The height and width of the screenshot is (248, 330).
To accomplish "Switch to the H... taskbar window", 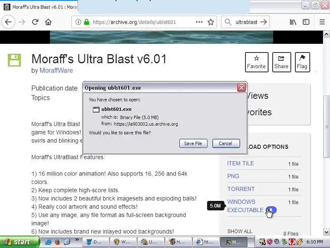I will [179, 242].
